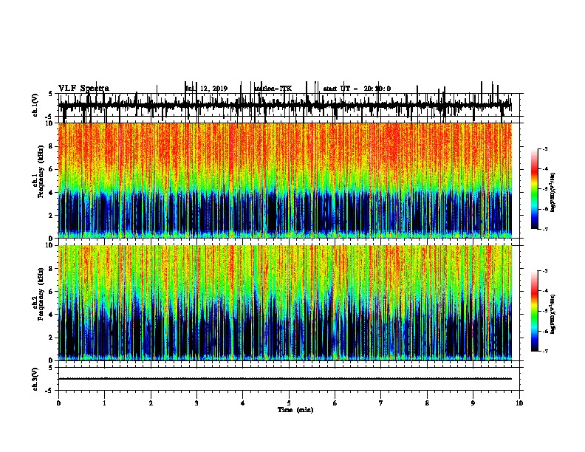Click the station=ITK header label
The width and height of the screenshot is (585, 452).
pos(273,89)
